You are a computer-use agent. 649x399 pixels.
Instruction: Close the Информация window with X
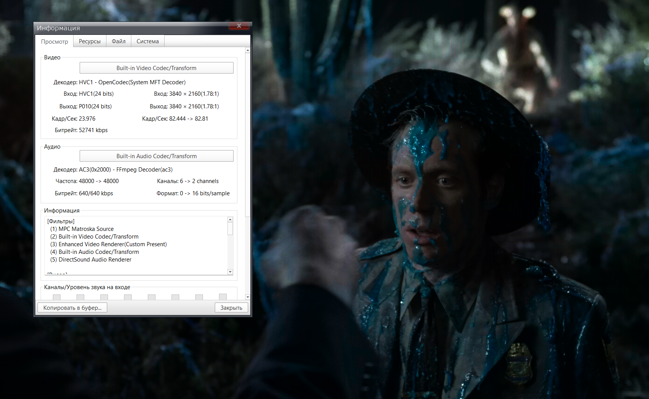click(239, 26)
